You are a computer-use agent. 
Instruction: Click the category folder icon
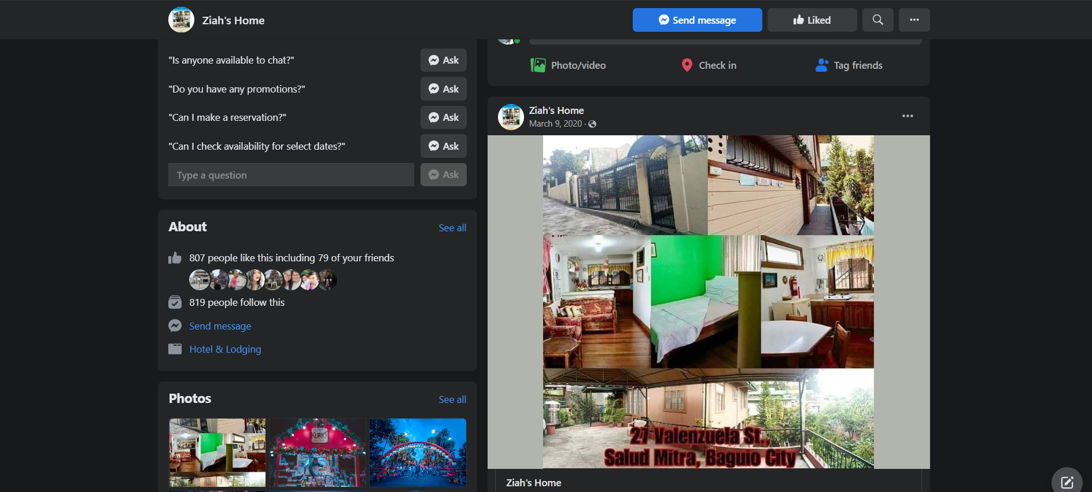[175, 349]
